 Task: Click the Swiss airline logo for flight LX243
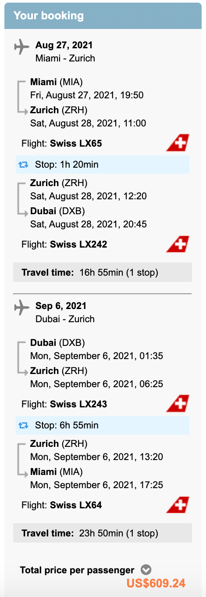tap(178, 403)
